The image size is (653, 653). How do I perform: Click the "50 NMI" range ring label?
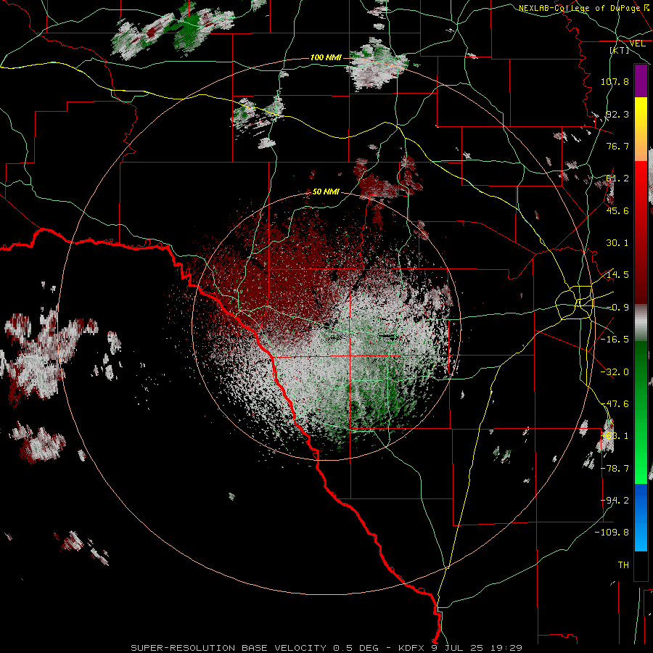point(326,192)
